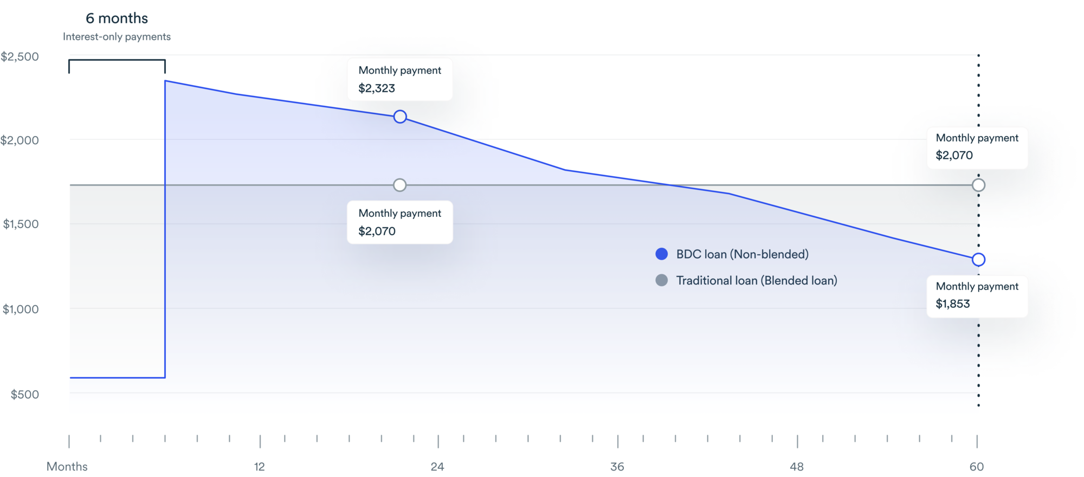Click the 24 label on the months axis
The width and height of the screenshot is (1084, 477).
pyautogui.click(x=437, y=467)
